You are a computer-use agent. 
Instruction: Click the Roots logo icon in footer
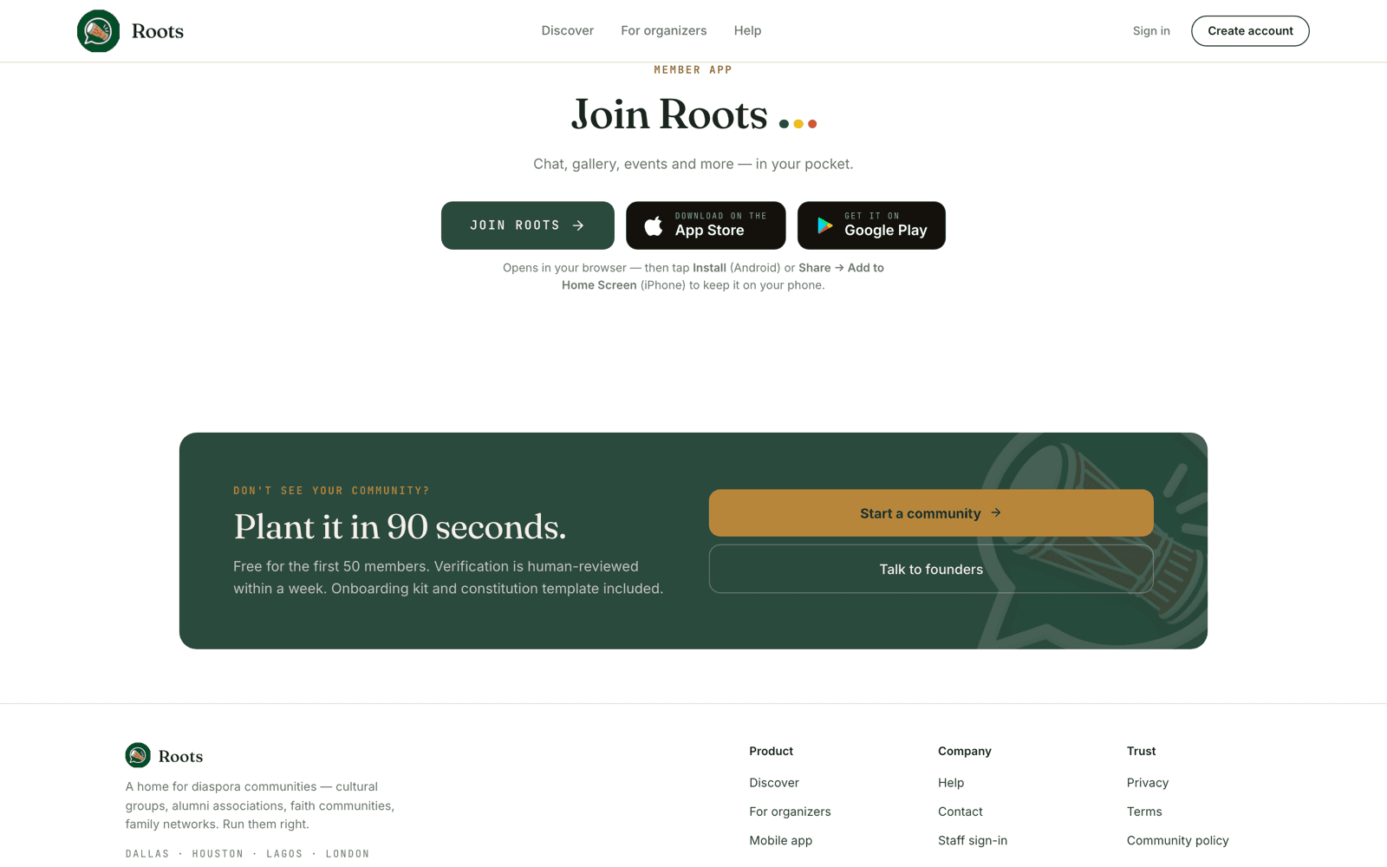pyautogui.click(x=138, y=755)
